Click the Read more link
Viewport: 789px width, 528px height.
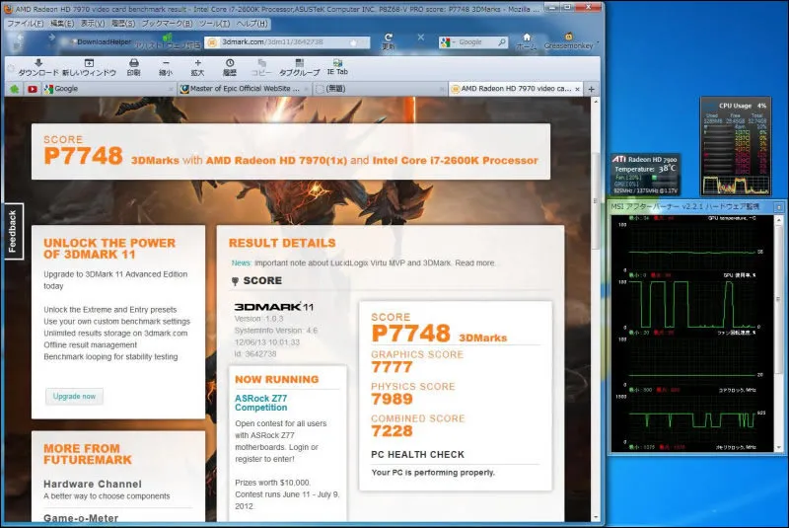[x=475, y=263]
